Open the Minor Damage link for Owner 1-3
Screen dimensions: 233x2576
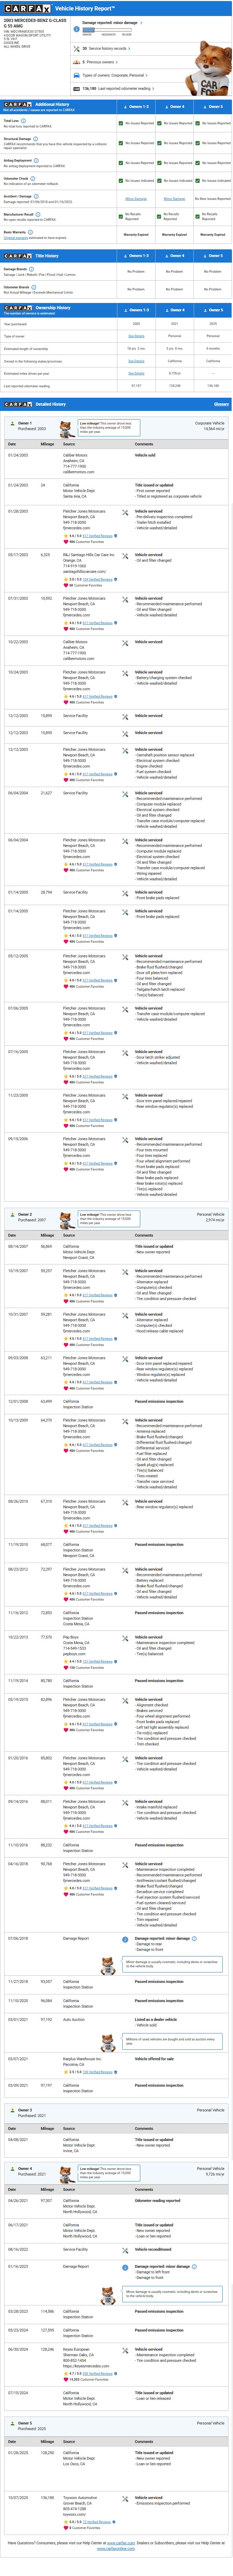click(136, 199)
